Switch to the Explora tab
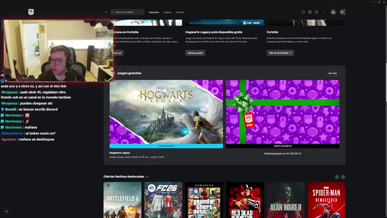This screenshot has height=218, width=387. click(x=167, y=12)
